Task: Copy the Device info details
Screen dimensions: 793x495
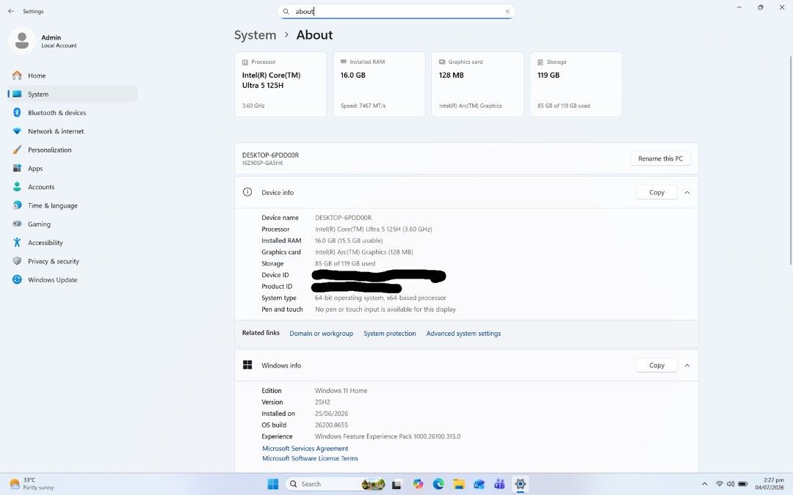Action: coord(656,192)
